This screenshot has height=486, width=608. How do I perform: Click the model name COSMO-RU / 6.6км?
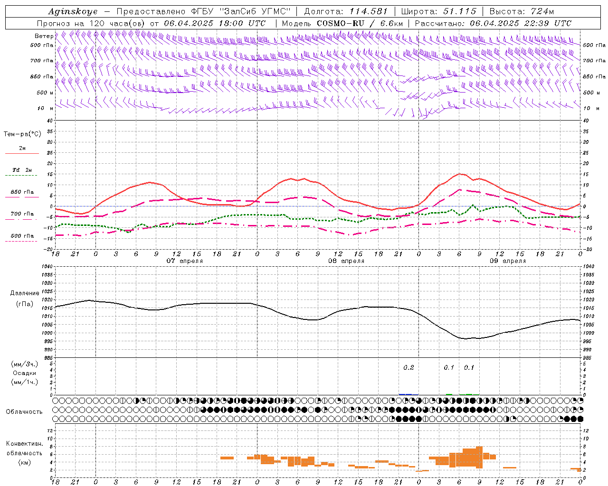[360, 23]
